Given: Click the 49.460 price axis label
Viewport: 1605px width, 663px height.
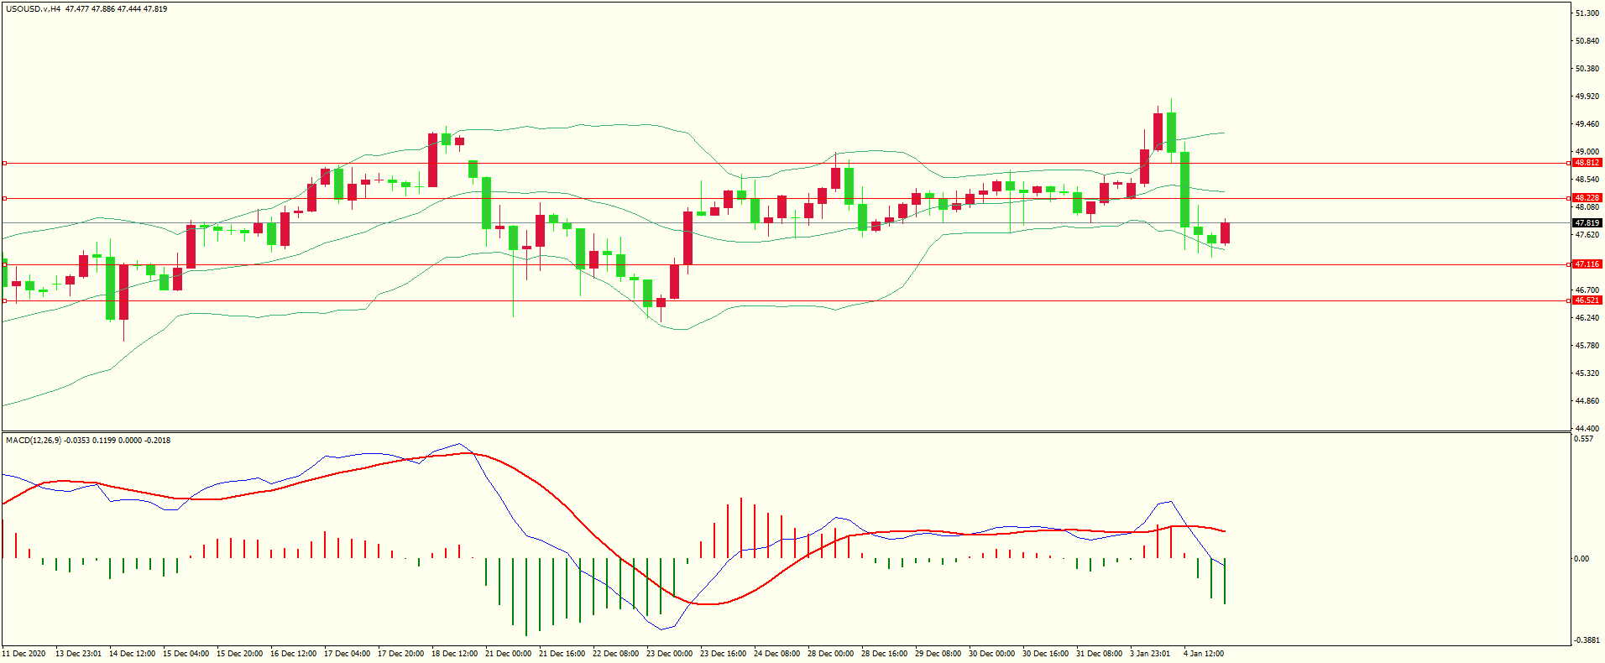Looking at the screenshot, I should (1587, 124).
